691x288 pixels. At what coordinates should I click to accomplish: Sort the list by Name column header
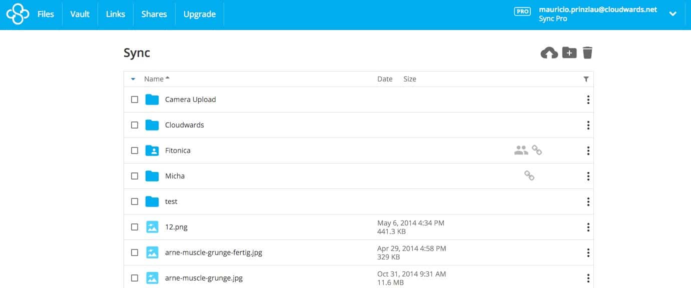click(x=154, y=79)
